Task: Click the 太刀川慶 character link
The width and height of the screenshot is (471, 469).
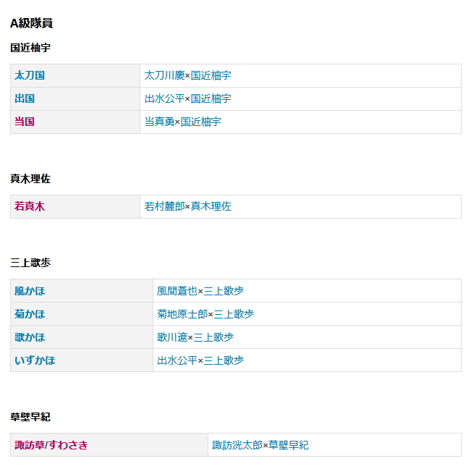Action: coord(164,75)
